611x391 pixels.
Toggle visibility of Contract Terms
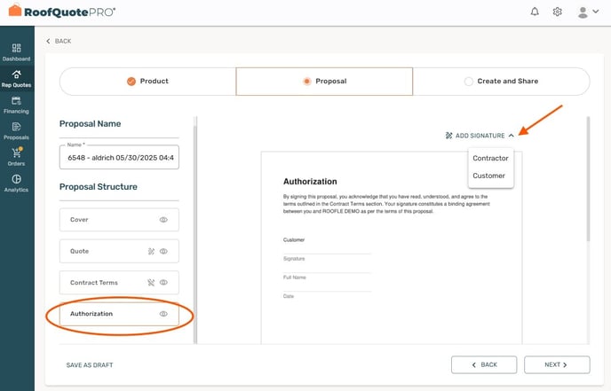(x=163, y=283)
